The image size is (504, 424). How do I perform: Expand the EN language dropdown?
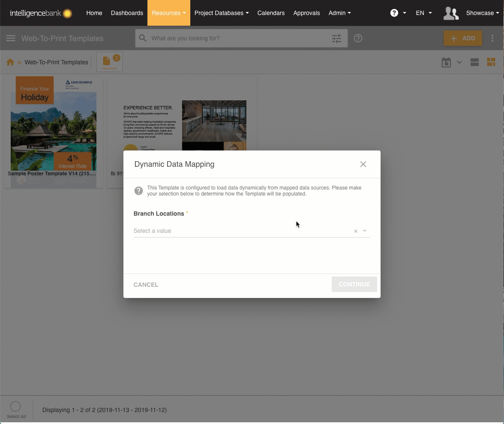[x=423, y=13]
